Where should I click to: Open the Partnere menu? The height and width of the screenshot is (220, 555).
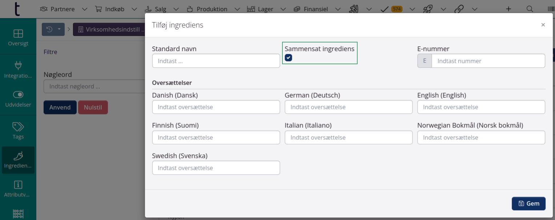[63, 9]
